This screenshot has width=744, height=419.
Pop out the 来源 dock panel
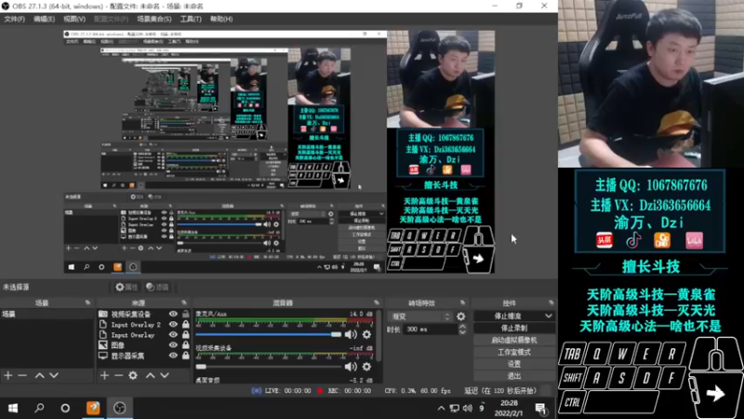(184, 303)
